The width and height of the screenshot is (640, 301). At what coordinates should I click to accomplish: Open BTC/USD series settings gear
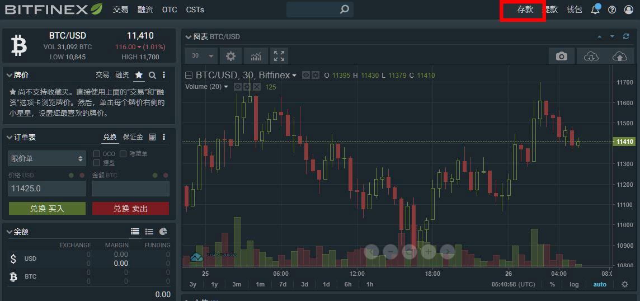pos(316,75)
